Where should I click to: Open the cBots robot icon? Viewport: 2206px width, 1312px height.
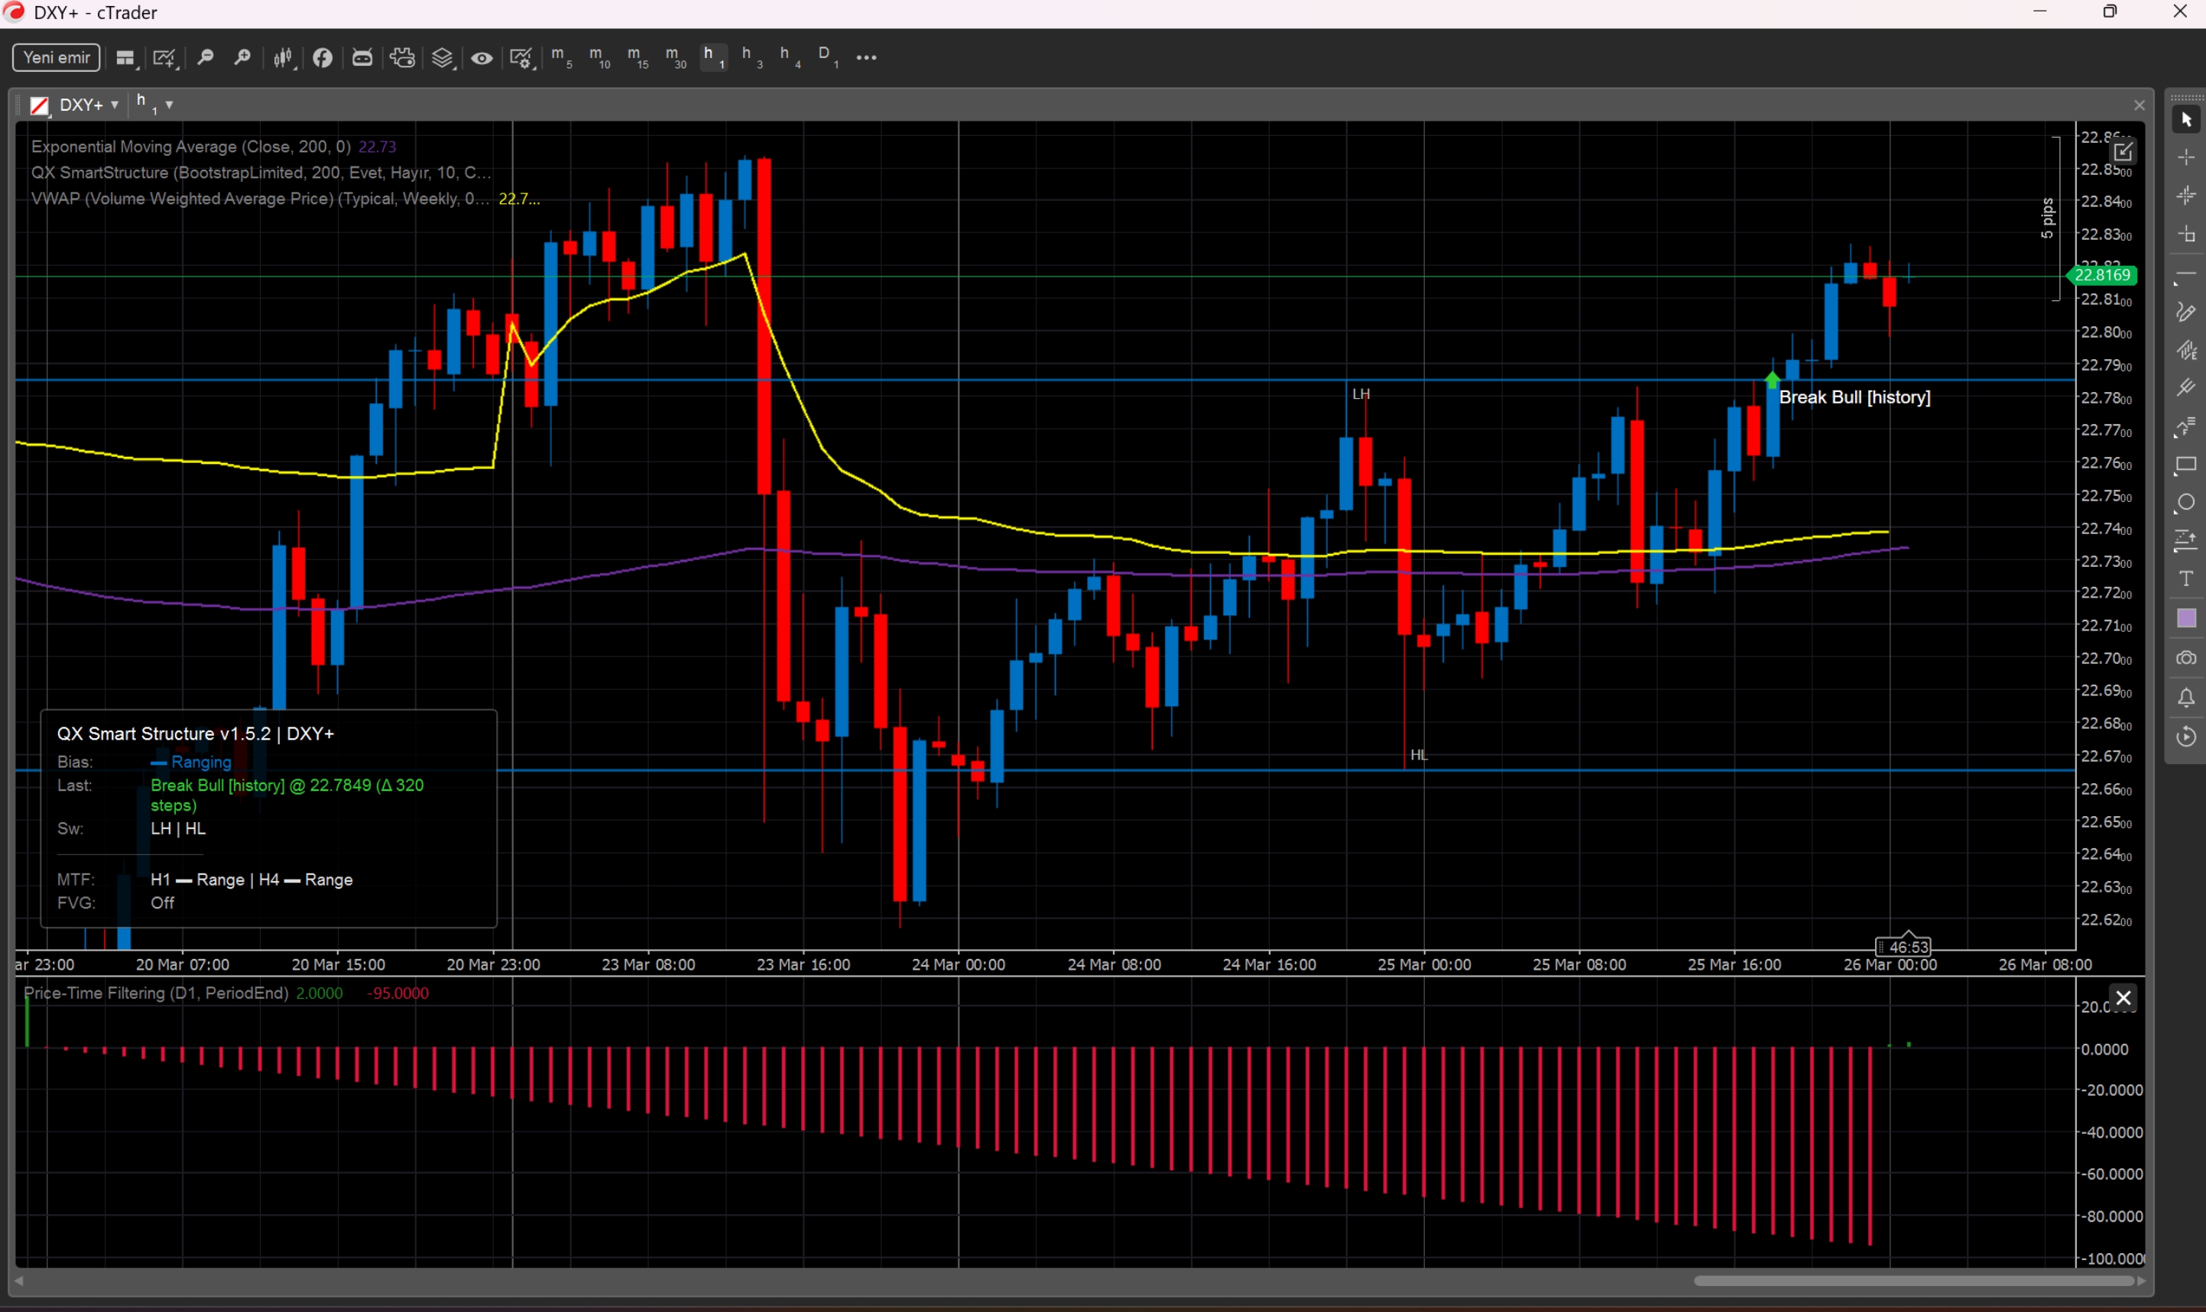tap(362, 57)
